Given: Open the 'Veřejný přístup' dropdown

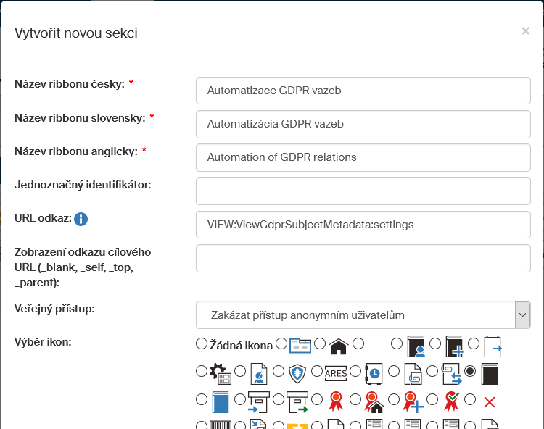Looking at the screenshot, I should pyautogui.click(x=355, y=315).
